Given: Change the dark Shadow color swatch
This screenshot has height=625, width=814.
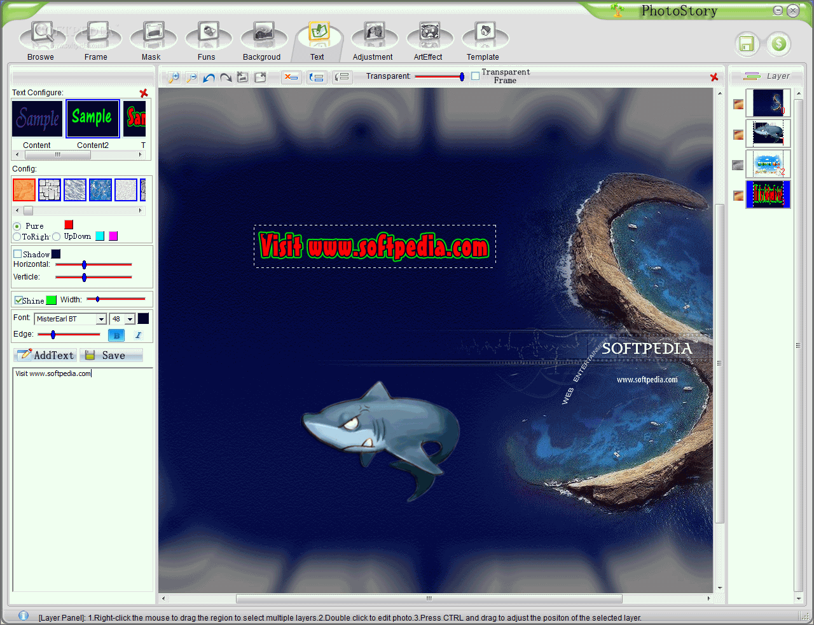Looking at the screenshot, I should (56, 254).
